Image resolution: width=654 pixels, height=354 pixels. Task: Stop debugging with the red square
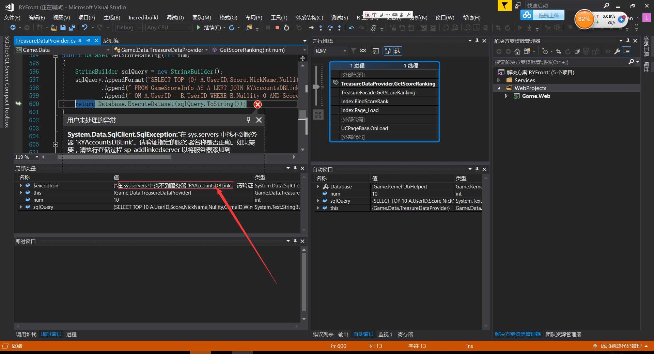click(277, 28)
